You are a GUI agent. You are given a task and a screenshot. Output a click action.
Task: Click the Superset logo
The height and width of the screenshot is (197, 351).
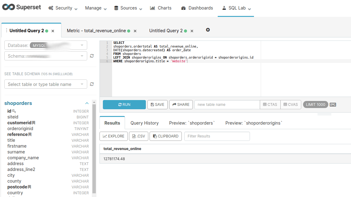[x=21, y=7]
